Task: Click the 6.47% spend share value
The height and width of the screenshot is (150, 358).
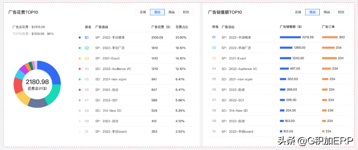Action: coord(180,90)
